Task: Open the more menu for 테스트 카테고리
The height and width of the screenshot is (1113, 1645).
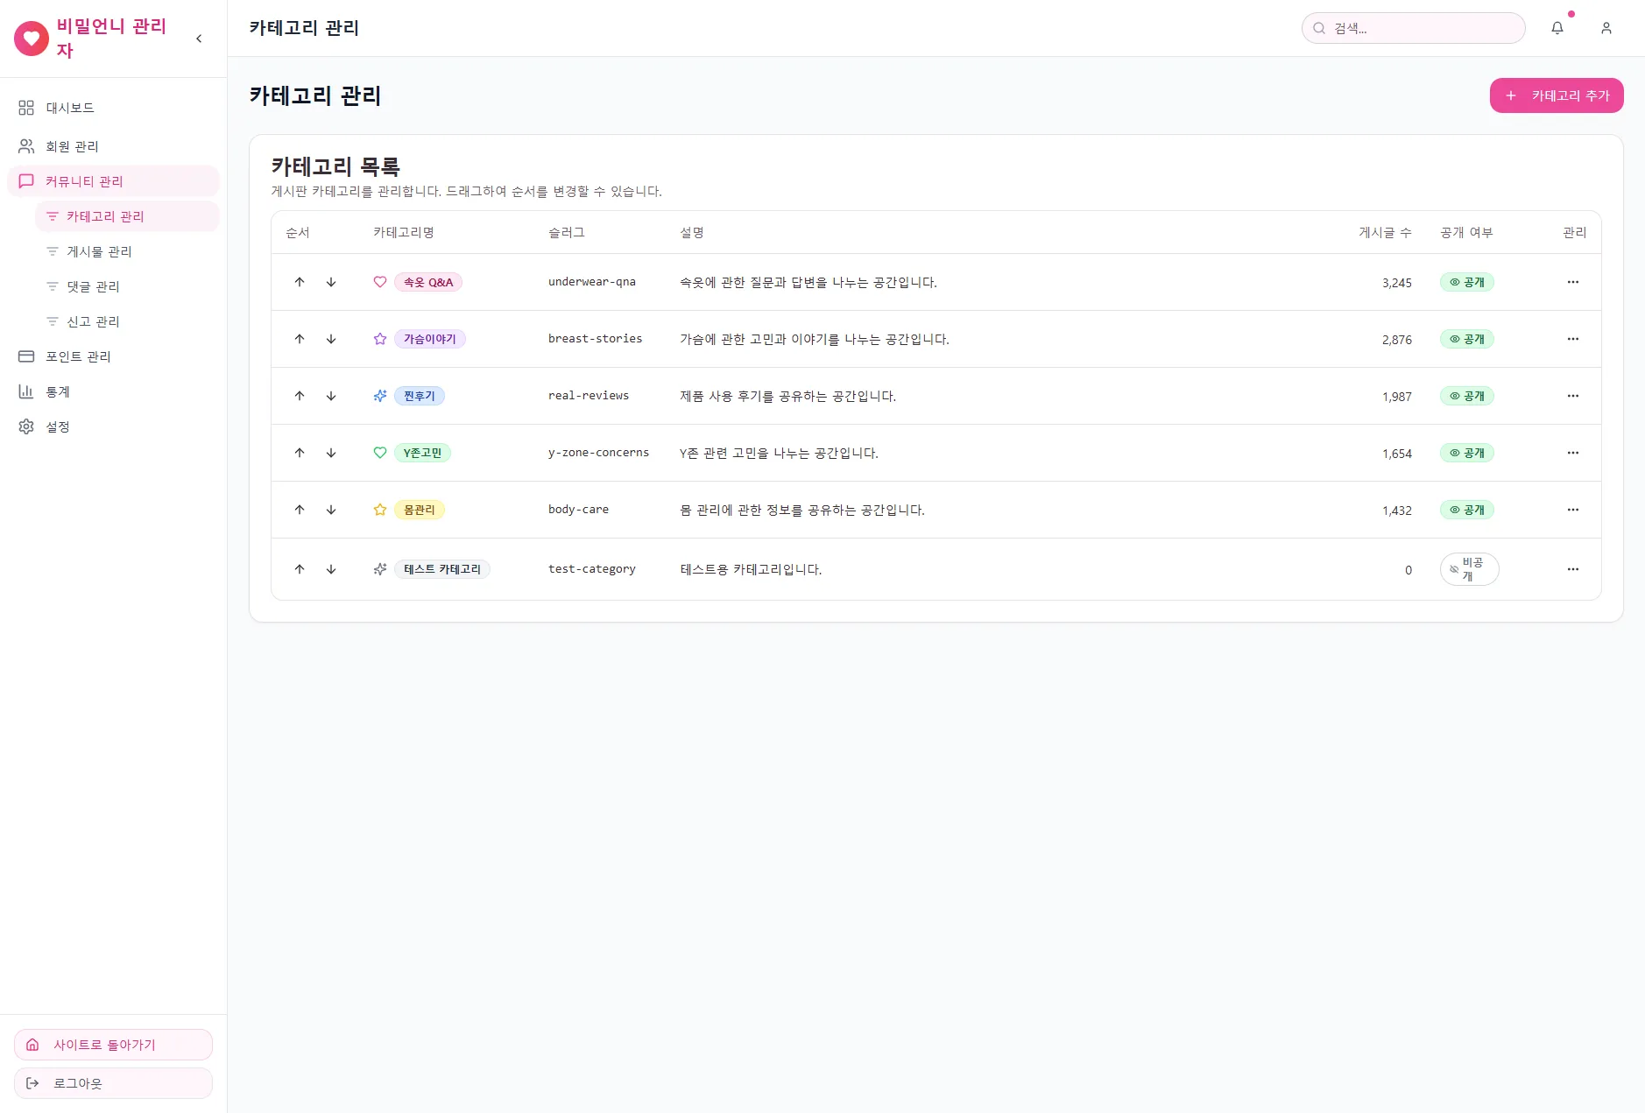Action: point(1573,569)
